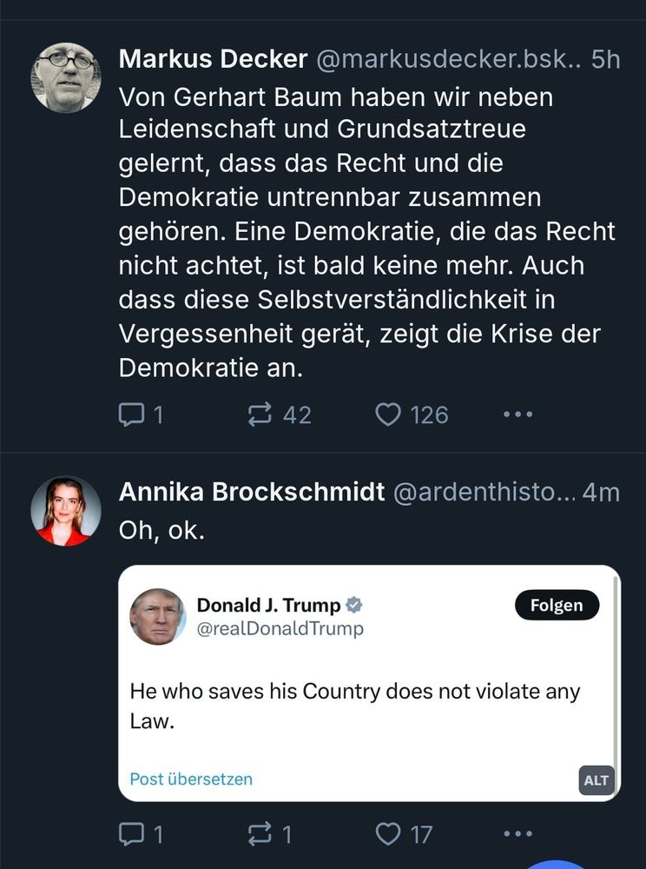Like Markus Decker's post with 126 likes
646x869 pixels.
(x=412, y=415)
